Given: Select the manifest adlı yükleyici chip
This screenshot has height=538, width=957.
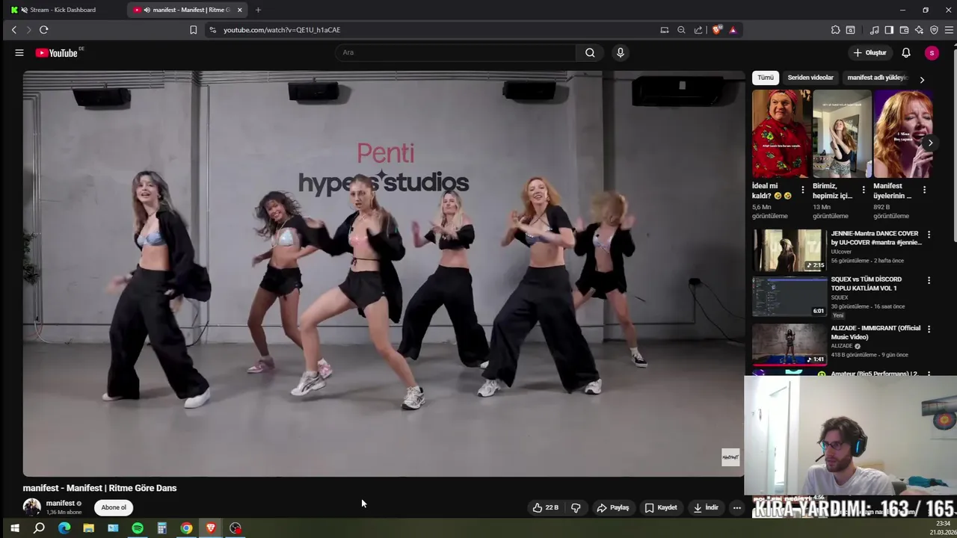Looking at the screenshot, I should pos(876,78).
